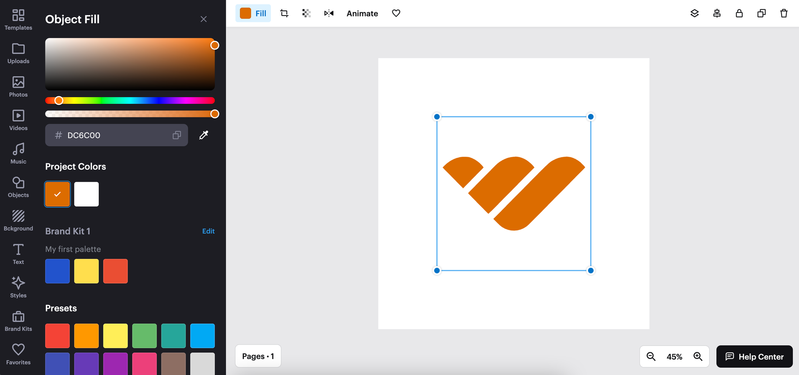Activate the eyedropper color picker
Screen dimensions: 799x375
[204, 135]
